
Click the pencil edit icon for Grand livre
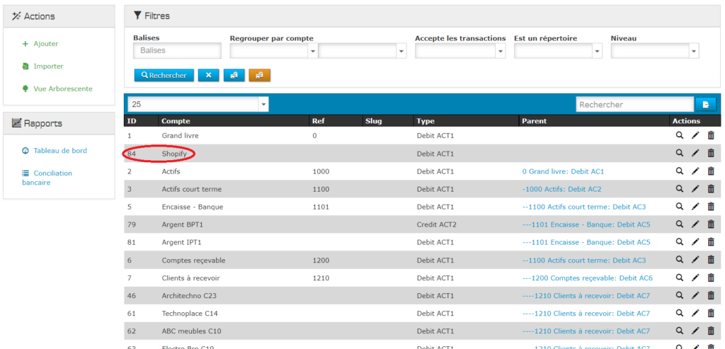(x=695, y=135)
